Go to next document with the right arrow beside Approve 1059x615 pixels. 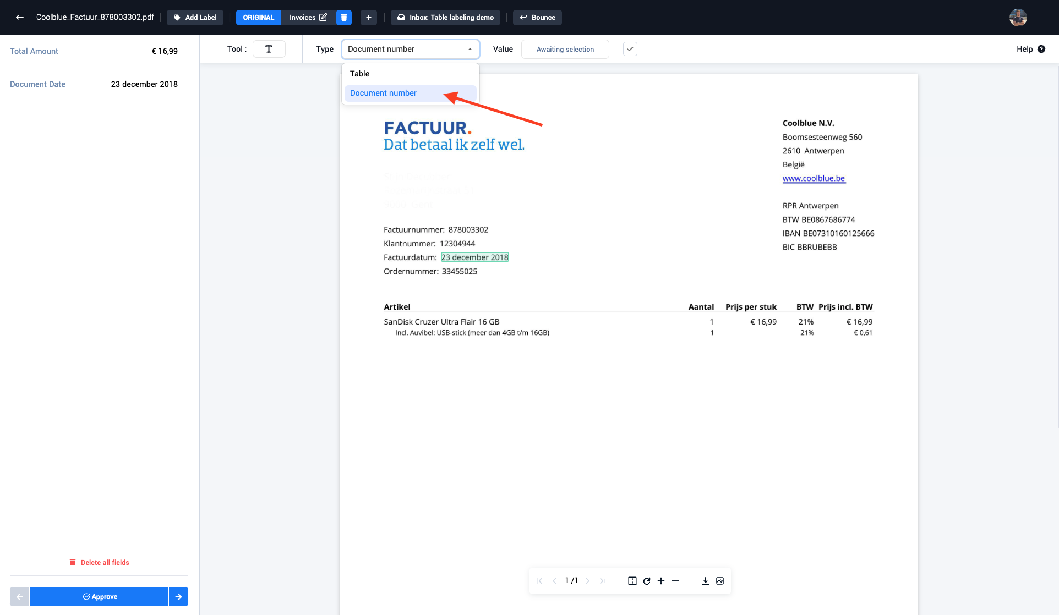[178, 596]
